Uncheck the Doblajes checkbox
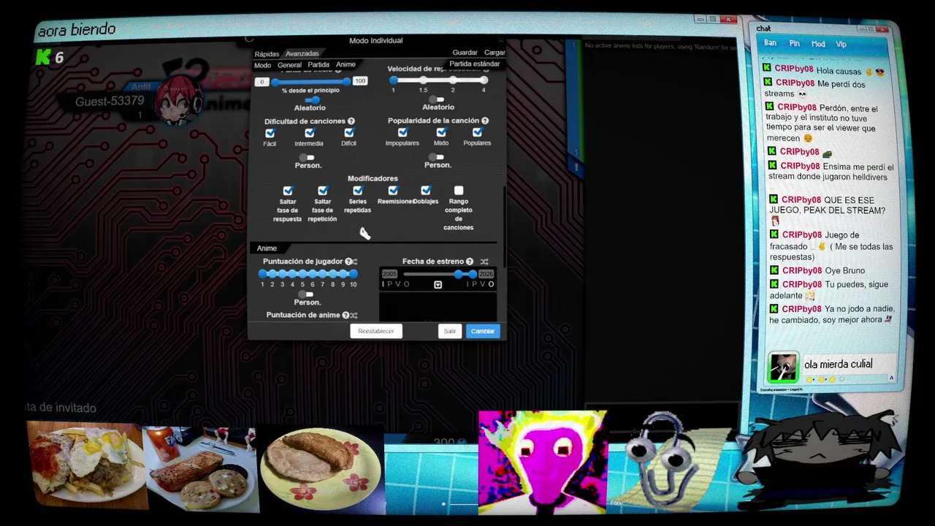935x526 pixels. click(x=426, y=191)
